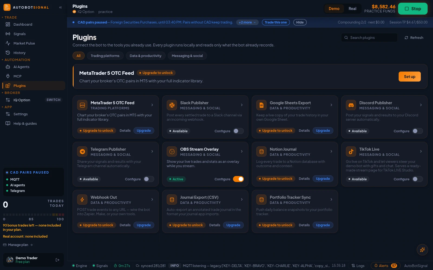Viewport: 433px width, 270px height.
Task: Select the All filter tab
Action: click(78, 56)
